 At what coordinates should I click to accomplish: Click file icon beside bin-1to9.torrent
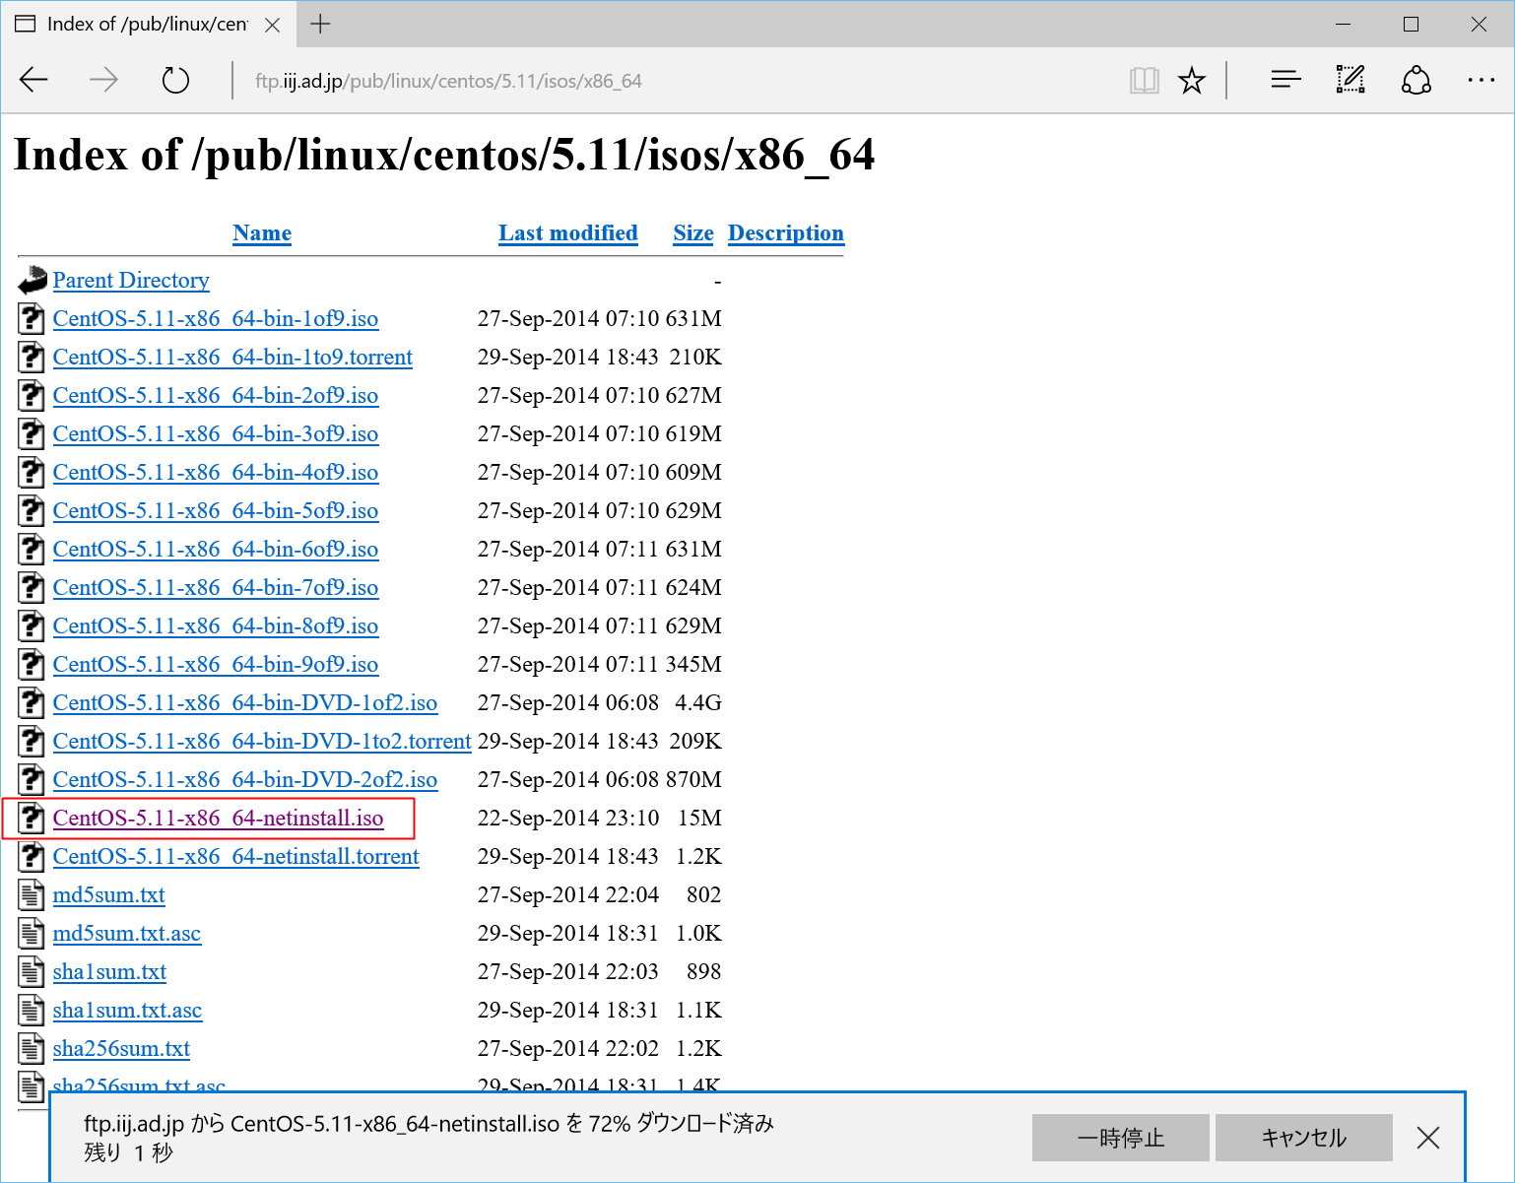click(x=32, y=358)
